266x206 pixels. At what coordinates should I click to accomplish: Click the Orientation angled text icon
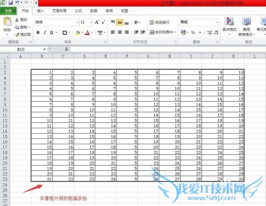136,22
